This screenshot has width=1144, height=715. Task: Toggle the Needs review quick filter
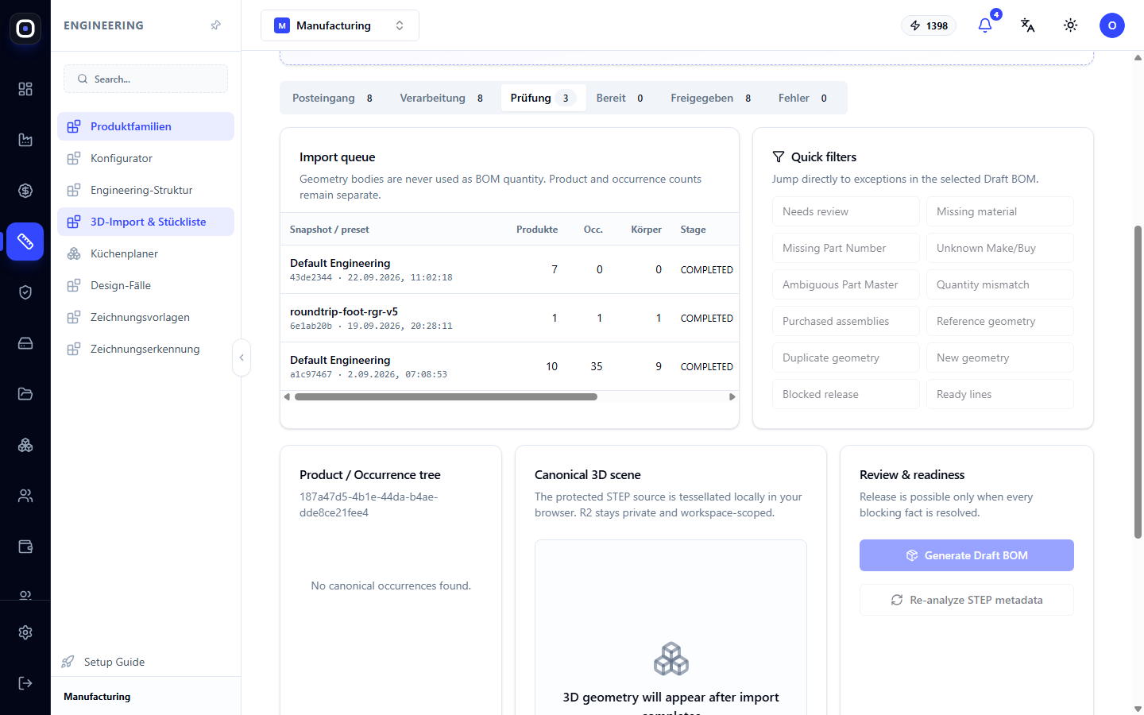pos(846,211)
